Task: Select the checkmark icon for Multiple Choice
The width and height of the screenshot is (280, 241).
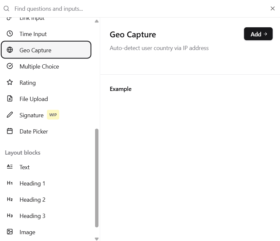Action: coord(9,66)
